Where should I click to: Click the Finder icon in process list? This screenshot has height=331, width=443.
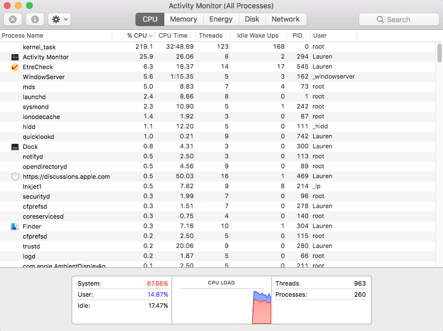click(x=14, y=226)
